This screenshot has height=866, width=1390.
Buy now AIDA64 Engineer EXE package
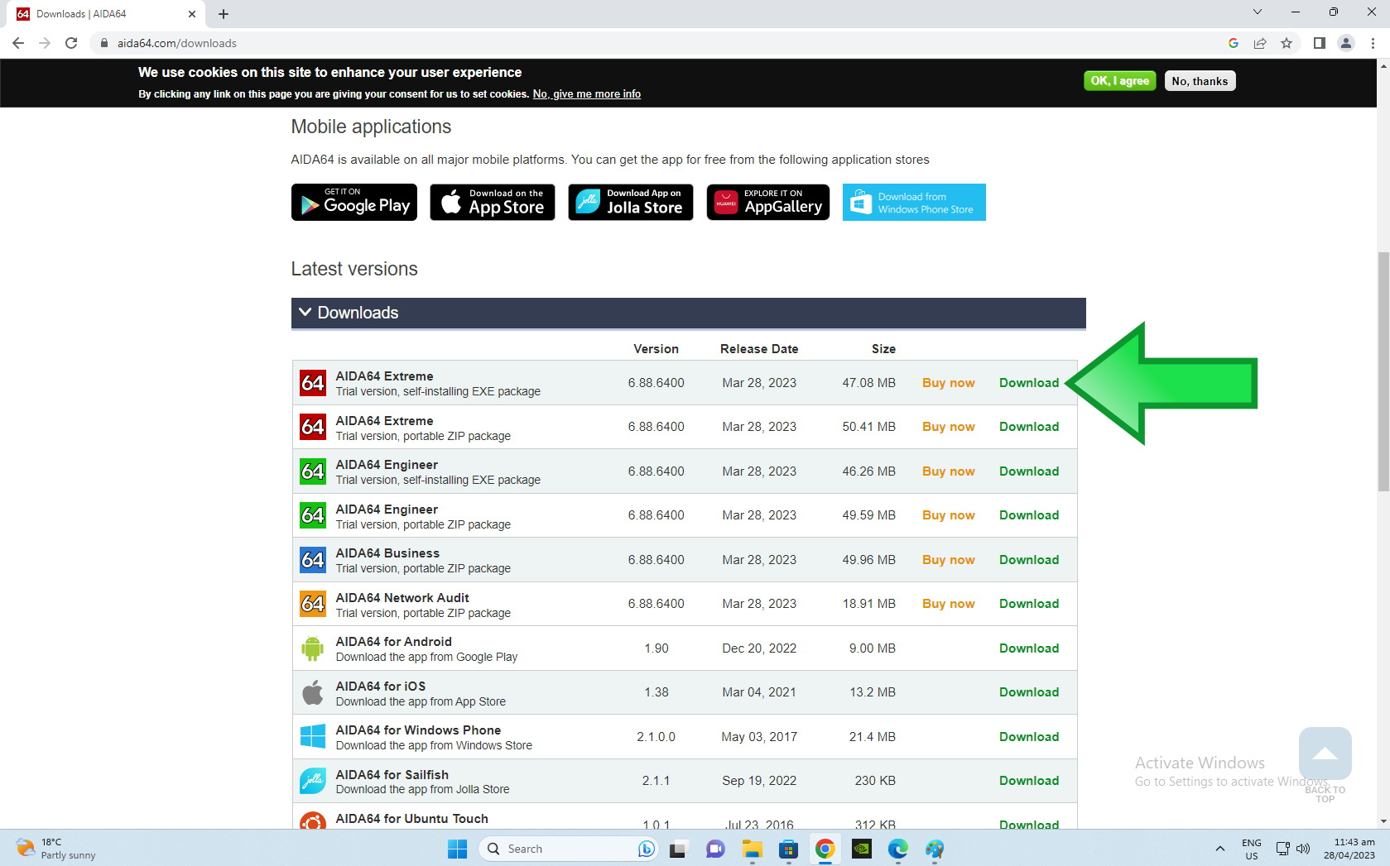(x=949, y=471)
